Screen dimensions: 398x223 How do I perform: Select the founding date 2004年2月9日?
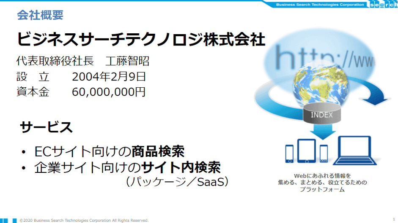coord(109,77)
